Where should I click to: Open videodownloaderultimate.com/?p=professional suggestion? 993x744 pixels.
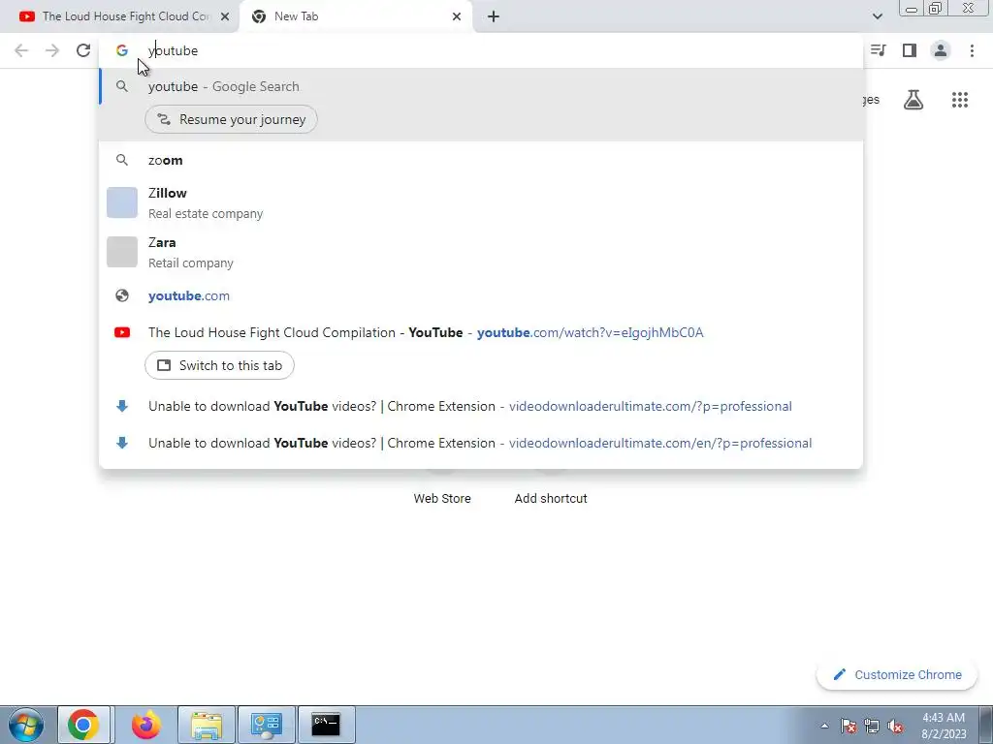[481, 406]
